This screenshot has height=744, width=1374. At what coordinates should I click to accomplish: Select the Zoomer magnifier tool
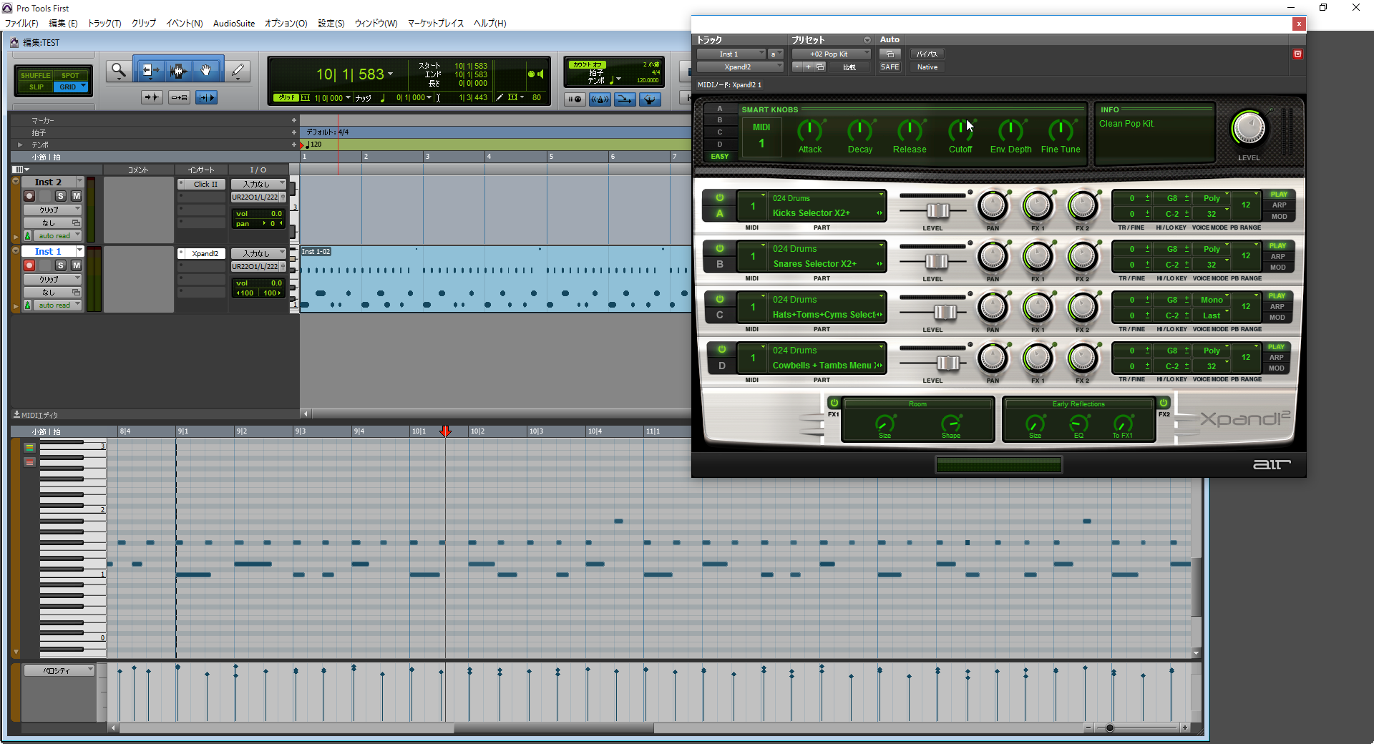[x=119, y=71]
